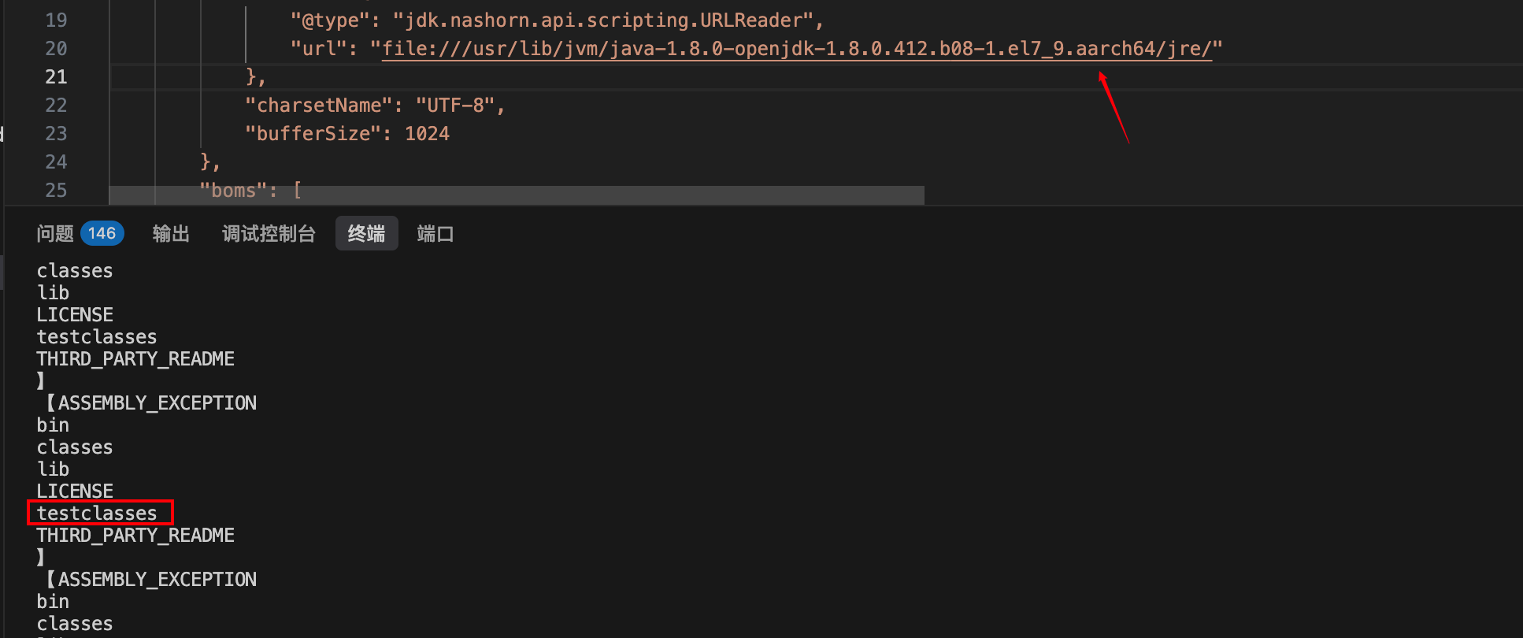Select the LICENSE entry in terminal output
This screenshot has height=638, width=1523.
click(74, 314)
